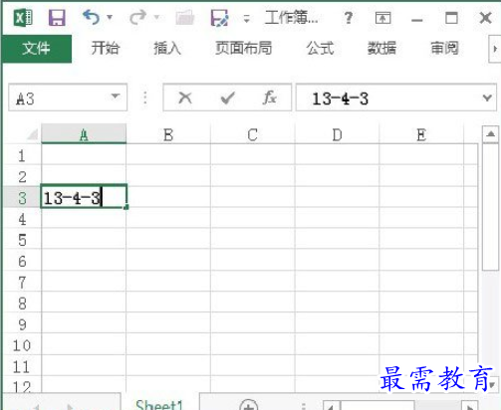Confirm the entry with the checkmark
This screenshot has height=410, width=501.
(x=228, y=98)
